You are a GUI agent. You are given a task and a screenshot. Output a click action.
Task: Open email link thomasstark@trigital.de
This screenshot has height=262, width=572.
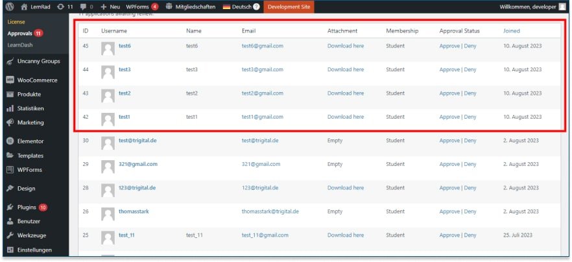(x=270, y=211)
